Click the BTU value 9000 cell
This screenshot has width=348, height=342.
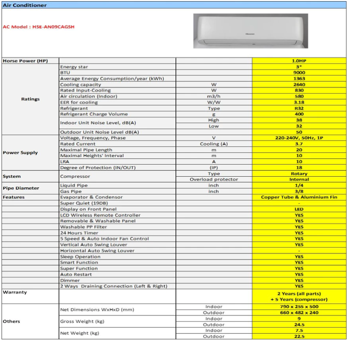click(x=299, y=73)
